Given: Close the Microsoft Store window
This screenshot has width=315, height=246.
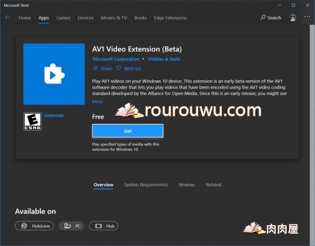Looking at the screenshot, I should click(308, 5).
